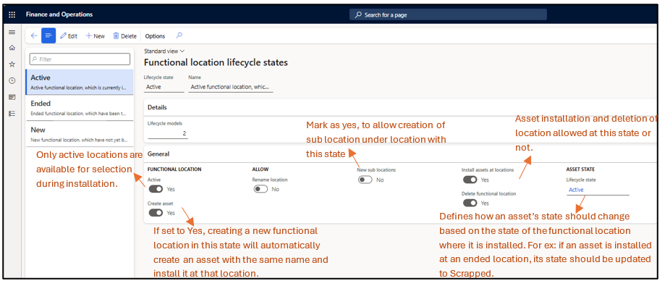Expand the hamburger navigation menu
The image size is (665, 281).
(x=12, y=33)
